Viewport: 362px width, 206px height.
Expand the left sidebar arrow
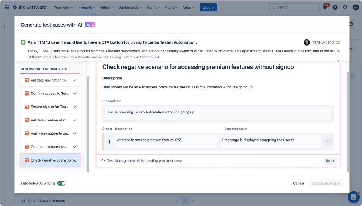click(x=5, y=26)
